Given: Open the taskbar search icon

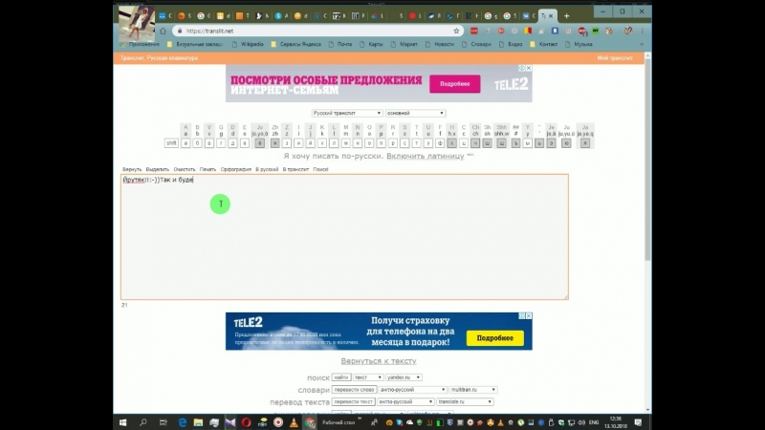Looking at the screenshot, I should (143, 422).
